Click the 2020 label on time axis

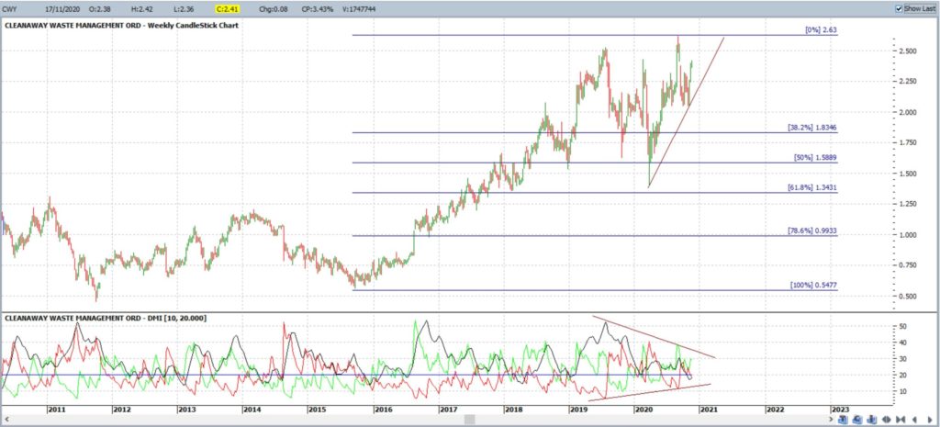(x=643, y=409)
